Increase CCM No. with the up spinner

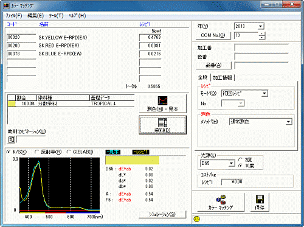pyautogui.click(x=262, y=34)
